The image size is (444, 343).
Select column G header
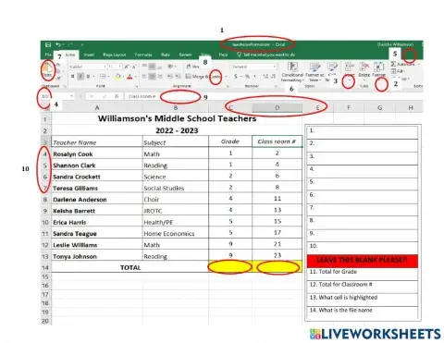coord(379,108)
